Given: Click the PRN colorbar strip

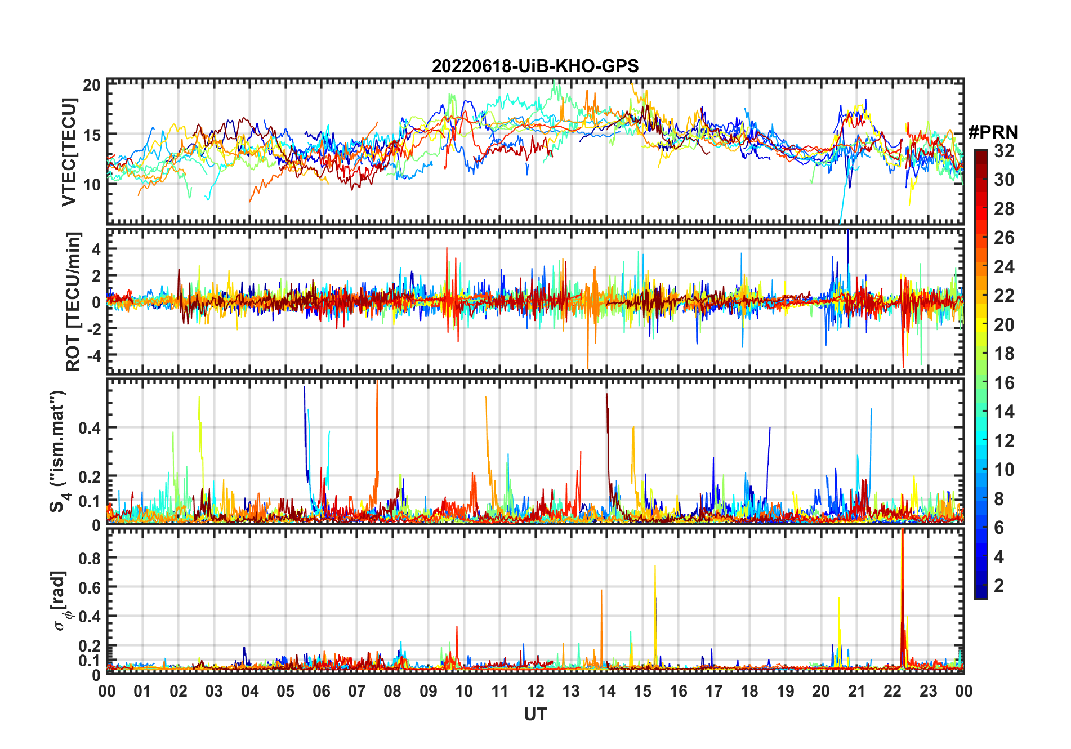Looking at the screenshot, I should 981,374.
